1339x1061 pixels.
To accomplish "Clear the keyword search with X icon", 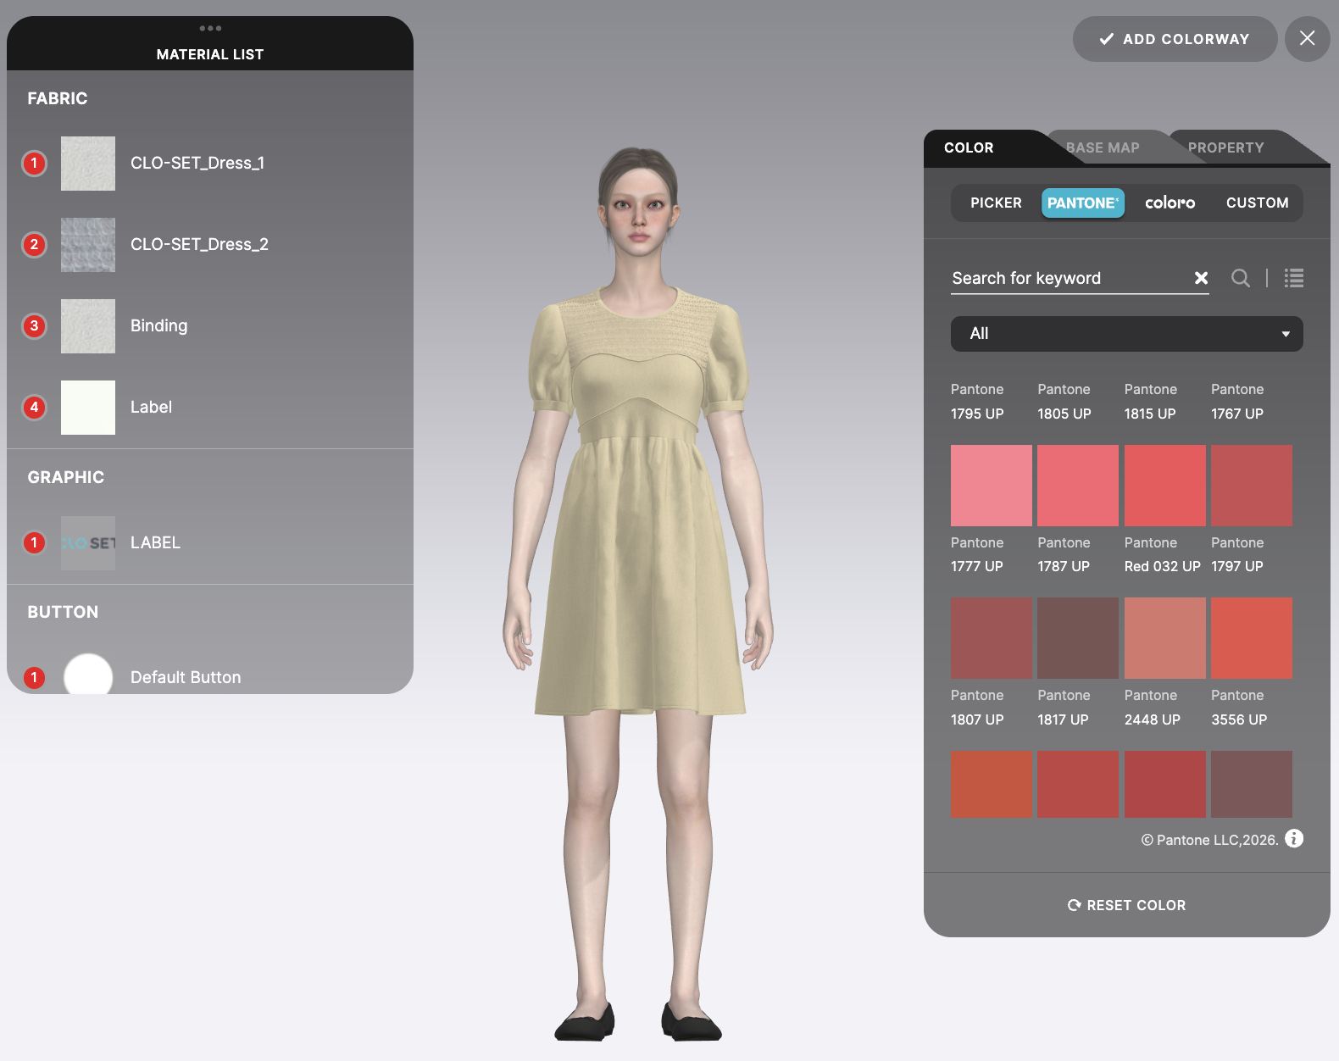I will click(1201, 278).
